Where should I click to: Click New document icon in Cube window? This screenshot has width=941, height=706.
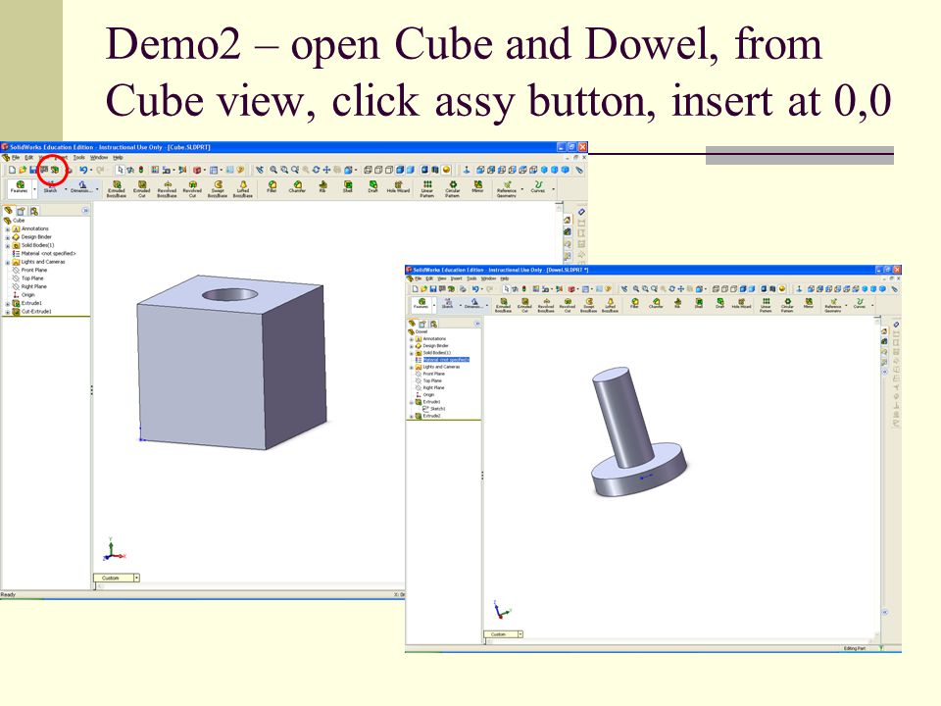tap(12, 170)
